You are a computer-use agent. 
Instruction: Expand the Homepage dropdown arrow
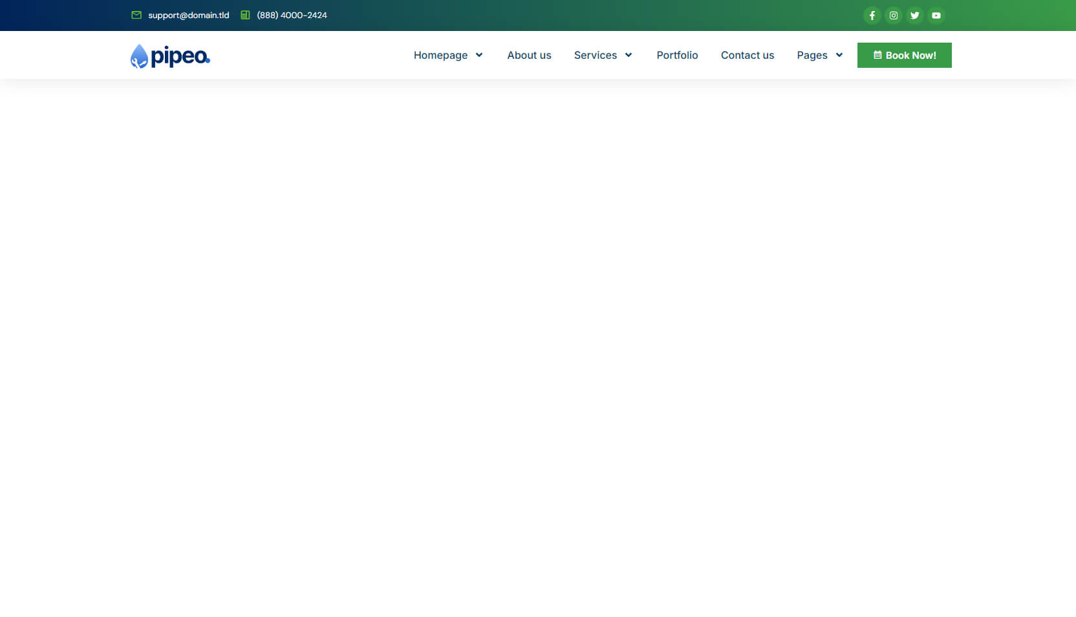tap(479, 55)
